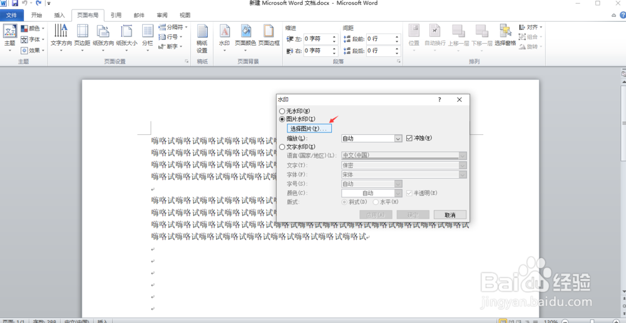626x323 pixels.
Task: Click the left indent spinner arrows
Action: point(334,39)
